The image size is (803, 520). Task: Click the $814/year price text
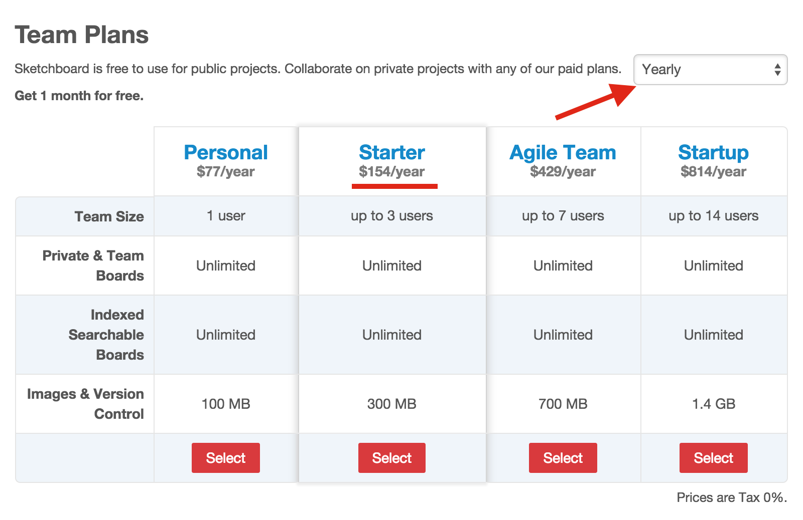coord(713,172)
